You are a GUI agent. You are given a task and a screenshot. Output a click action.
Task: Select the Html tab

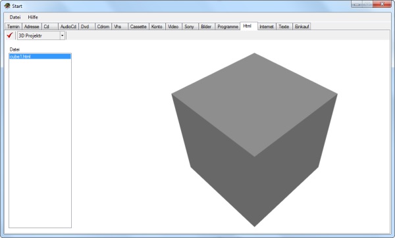249,26
